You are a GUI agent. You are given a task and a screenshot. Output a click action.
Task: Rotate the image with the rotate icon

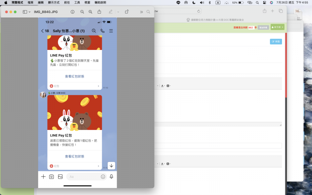(x=127, y=12)
